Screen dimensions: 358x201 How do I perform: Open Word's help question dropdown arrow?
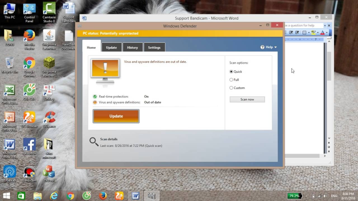(325, 25)
